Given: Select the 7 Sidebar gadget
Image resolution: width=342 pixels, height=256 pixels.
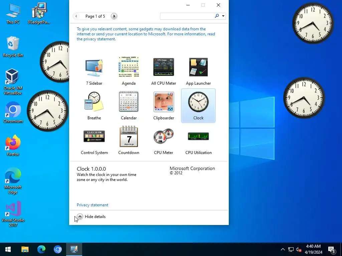Looking at the screenshot, I should click(x=94, y=71).
